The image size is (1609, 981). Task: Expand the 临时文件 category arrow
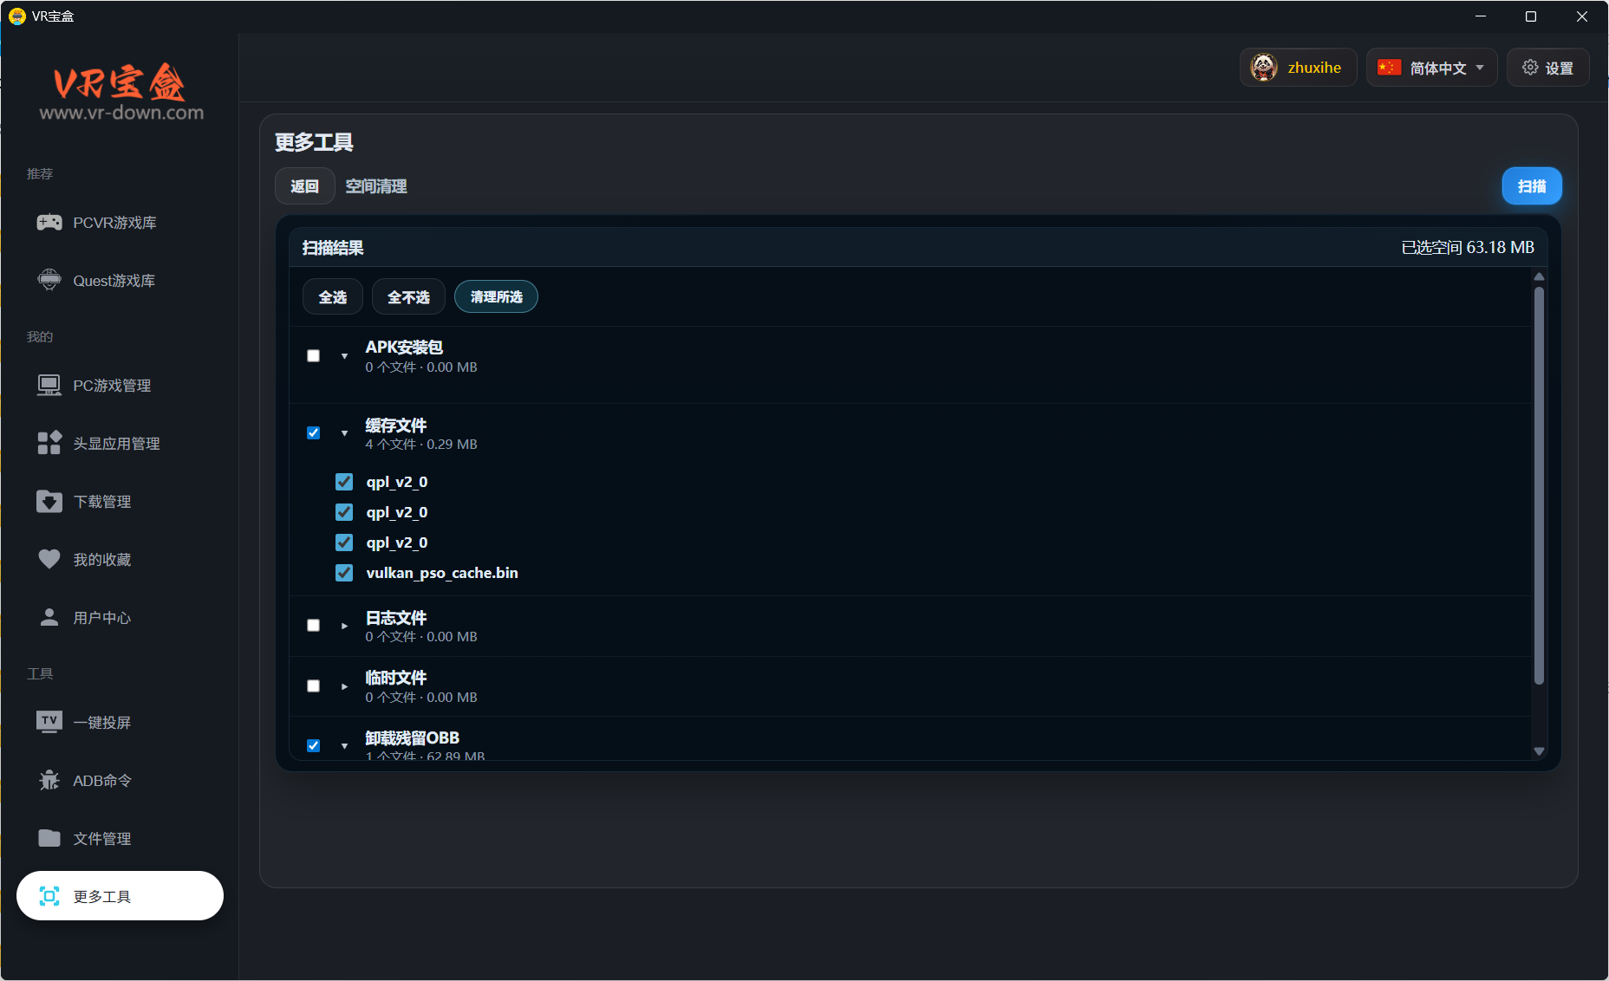pyautogui.click(x=344, y=685)
